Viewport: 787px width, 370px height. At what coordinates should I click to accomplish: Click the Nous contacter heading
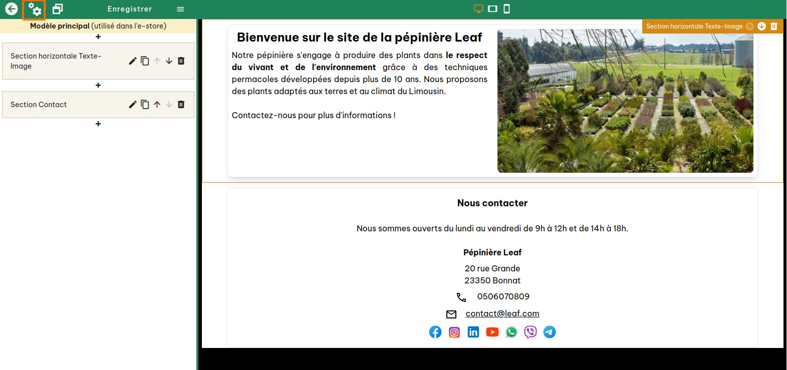tap(492, 203)
